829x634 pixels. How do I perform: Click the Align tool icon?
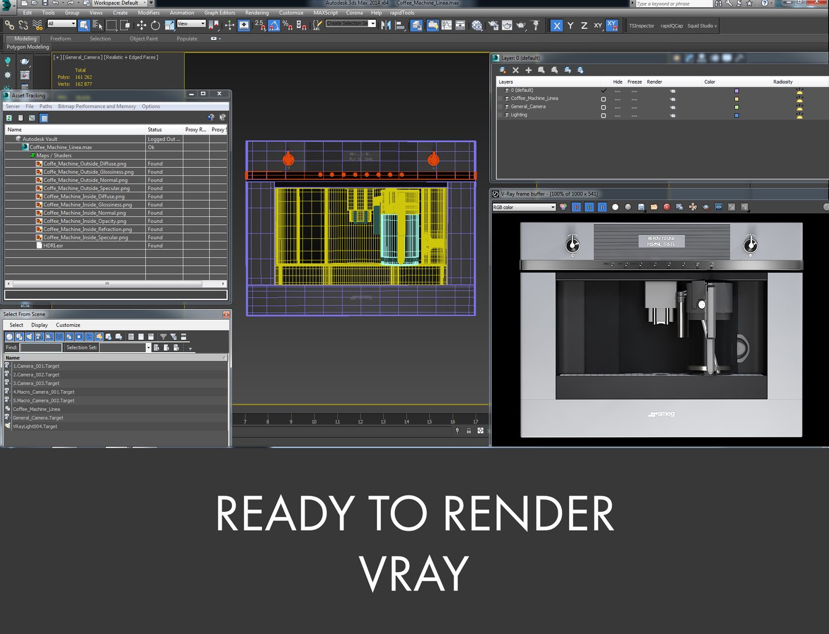click(400, 25)
